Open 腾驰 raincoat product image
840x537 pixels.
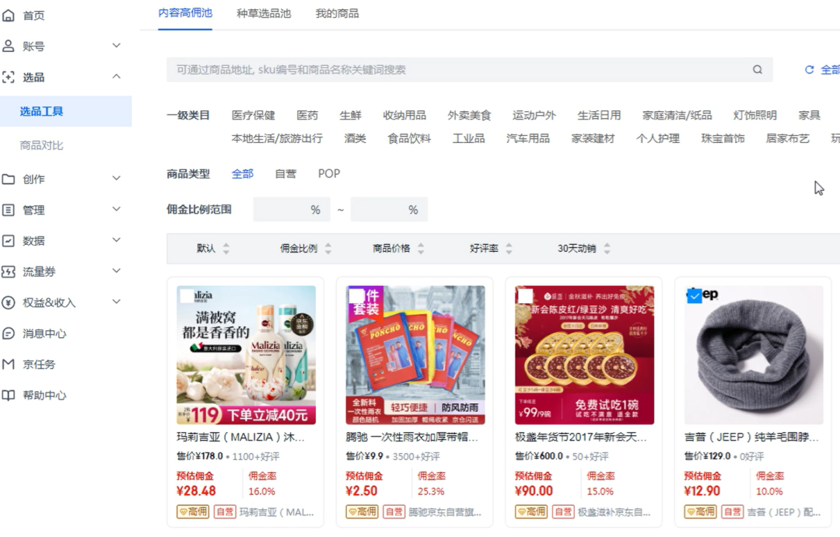(415, 355)
